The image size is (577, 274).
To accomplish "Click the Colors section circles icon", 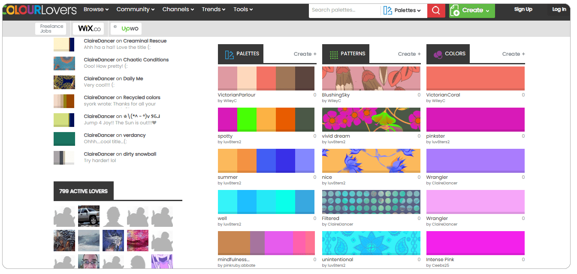I will (x=438, y=54).
